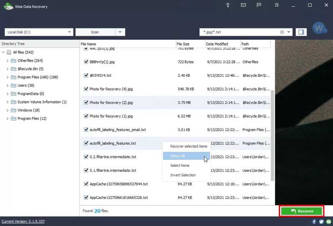Viewport: 333px width, 226px height.
Task: Uncheck Photo for Recovery (1).jpg checkbox
Action: 86,116
